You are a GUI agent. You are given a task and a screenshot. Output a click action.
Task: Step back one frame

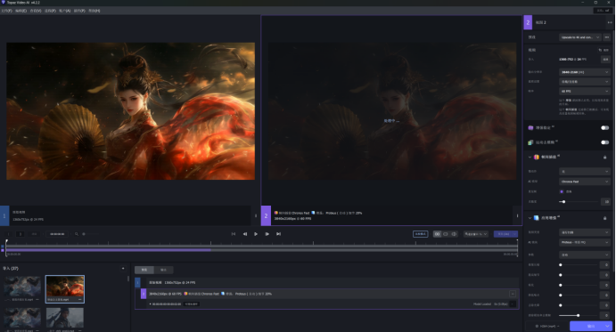click(245, 234)
